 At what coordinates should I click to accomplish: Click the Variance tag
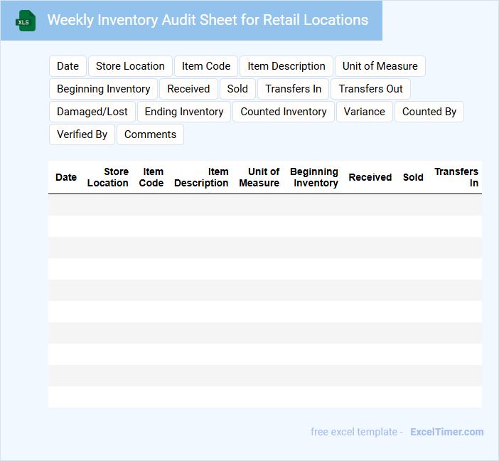(364, 112)
